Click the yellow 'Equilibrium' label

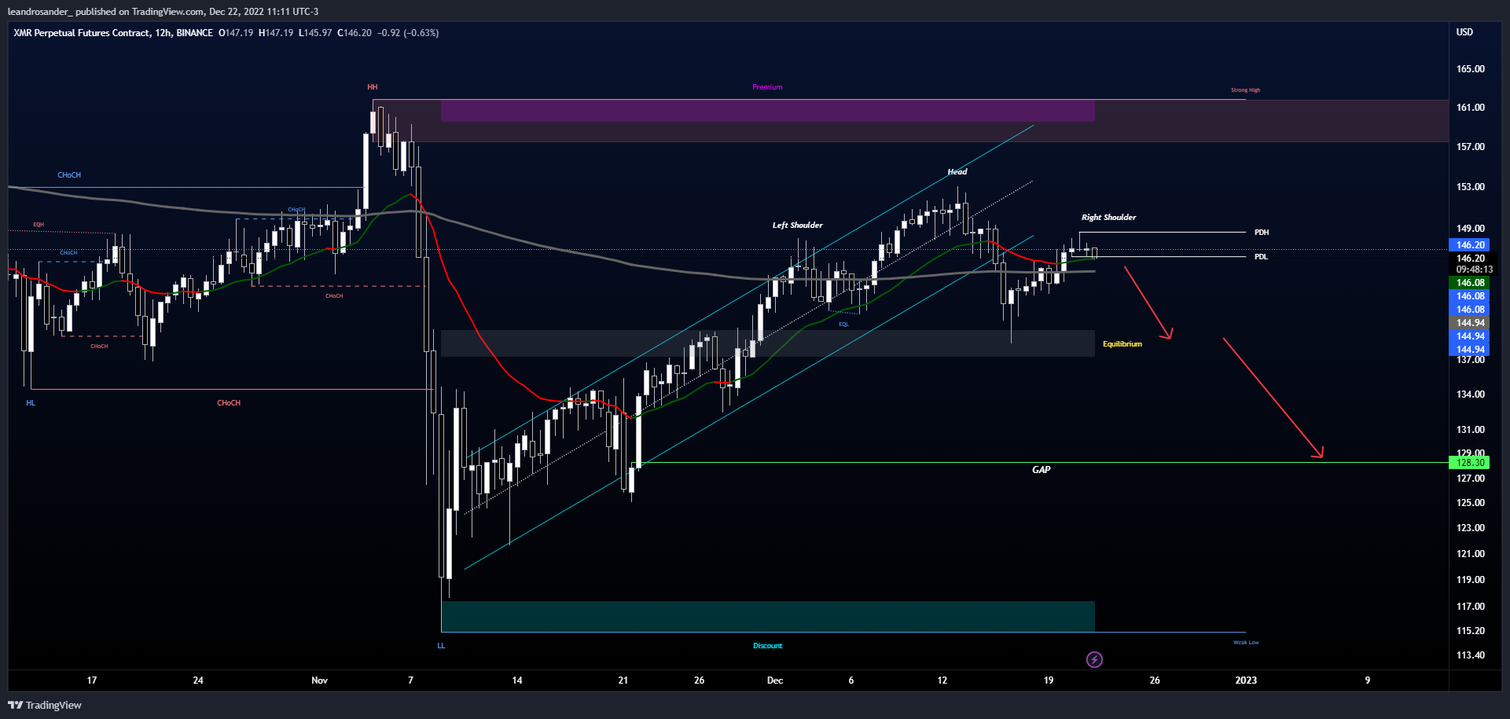click(x=1122, y=344)
